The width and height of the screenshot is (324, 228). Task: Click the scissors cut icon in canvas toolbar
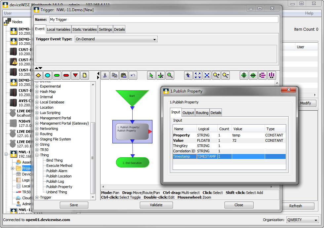105,75
